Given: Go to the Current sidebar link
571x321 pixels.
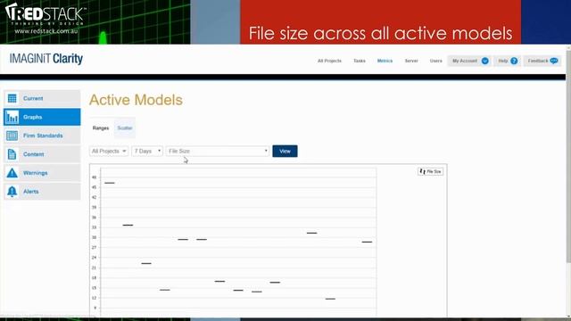Looking at the screenshot, I should tap(33, 98).
